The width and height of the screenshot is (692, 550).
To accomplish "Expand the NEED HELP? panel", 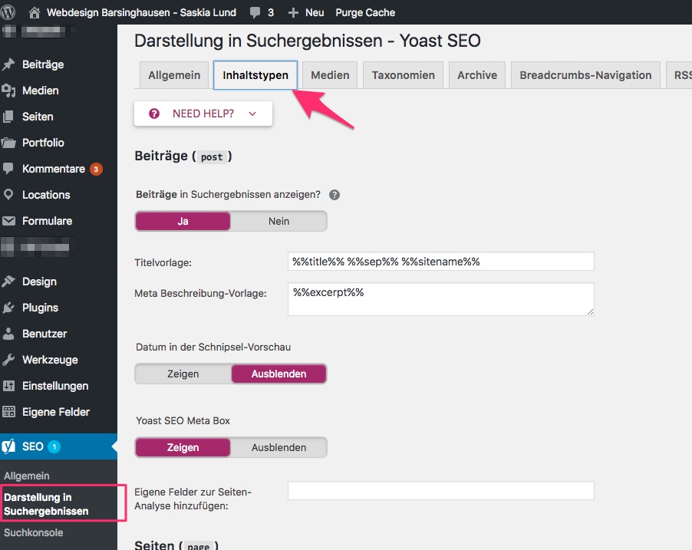I will coord(203,114).
